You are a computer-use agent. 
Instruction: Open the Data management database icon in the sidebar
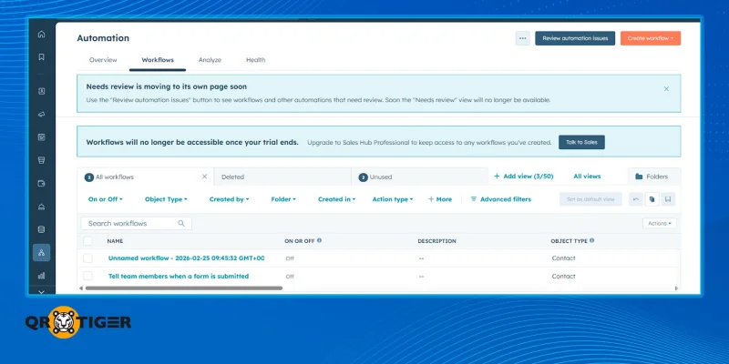tap(41, 229)
